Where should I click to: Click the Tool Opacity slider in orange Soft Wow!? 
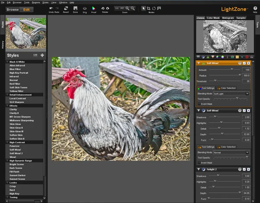point(231,99)
